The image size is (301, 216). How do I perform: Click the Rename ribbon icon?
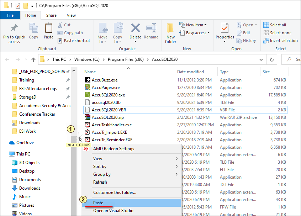151,28
